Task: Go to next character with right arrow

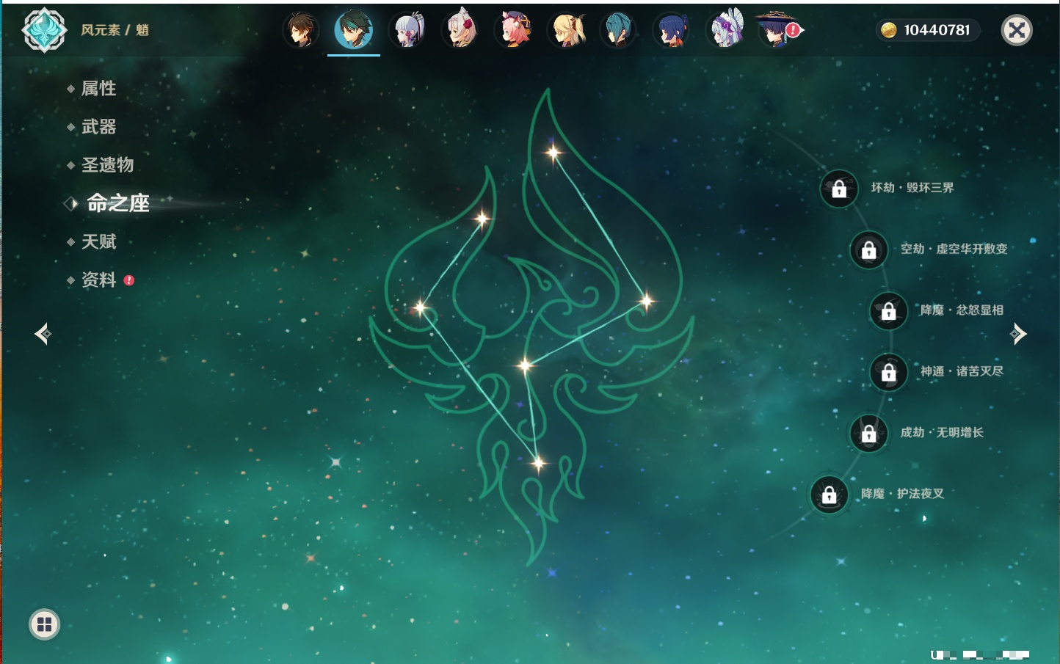Action: tap(1018, 334)
